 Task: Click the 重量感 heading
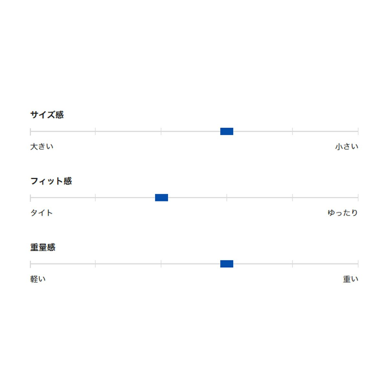(x=43, y=247)
